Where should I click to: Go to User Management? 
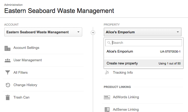[x=27, y=60]
